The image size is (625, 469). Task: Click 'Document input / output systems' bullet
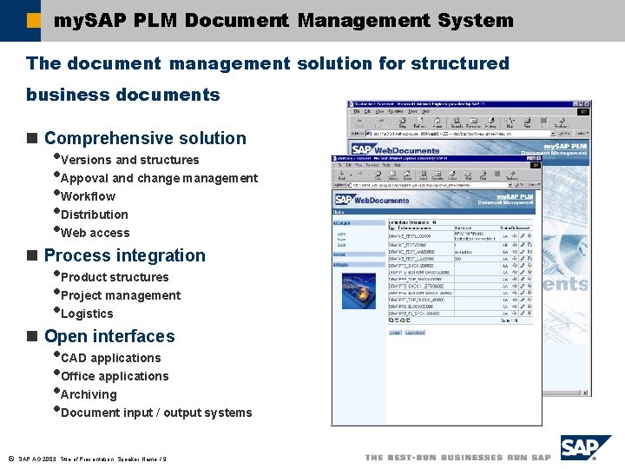click(x=156, y=413)
